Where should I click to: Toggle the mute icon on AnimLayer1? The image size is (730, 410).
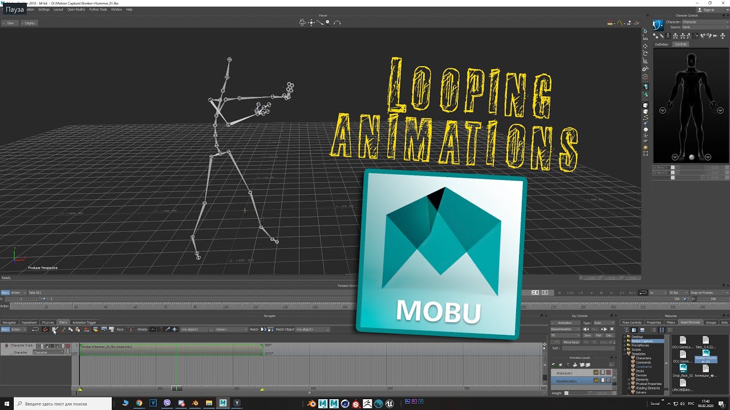(609, 372)
